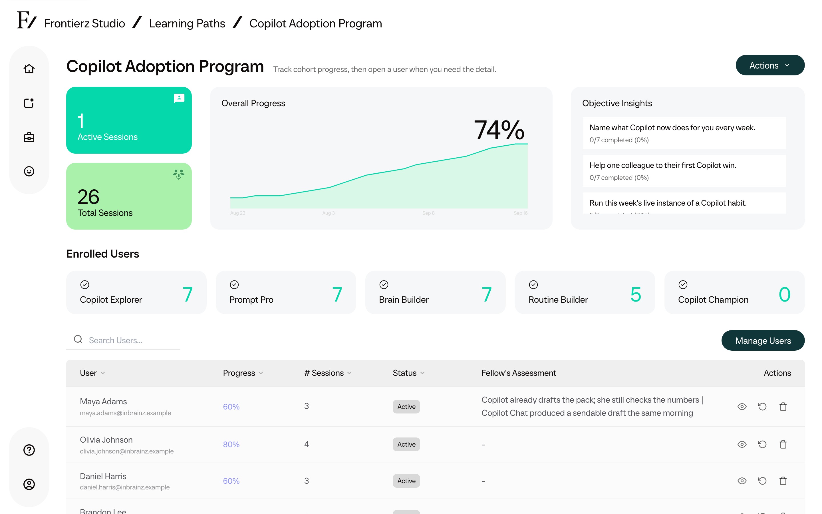Click Copilot Adoption Program breadcrumb
Image resolution: width=822 pixels, height=514 pixels.
[316, 23]
